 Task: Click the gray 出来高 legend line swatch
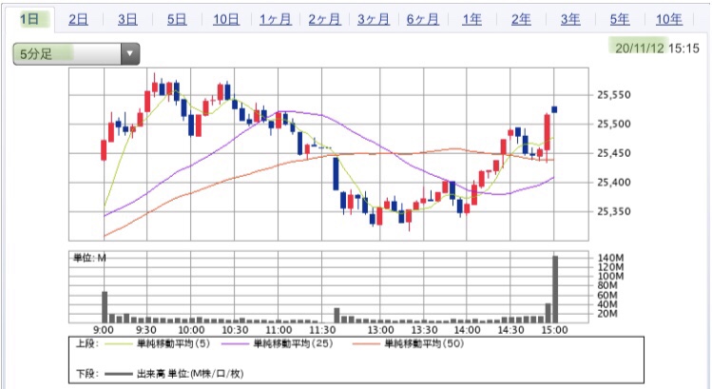pyautogui.click(x=119, y=374)
